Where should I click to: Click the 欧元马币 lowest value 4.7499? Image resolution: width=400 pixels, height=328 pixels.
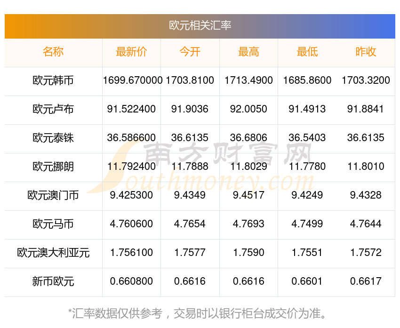[x=307, y=224]
